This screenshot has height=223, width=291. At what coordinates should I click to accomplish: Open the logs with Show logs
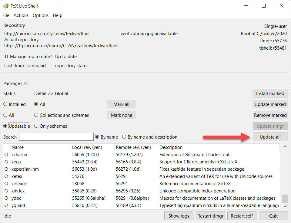point(179,216)
